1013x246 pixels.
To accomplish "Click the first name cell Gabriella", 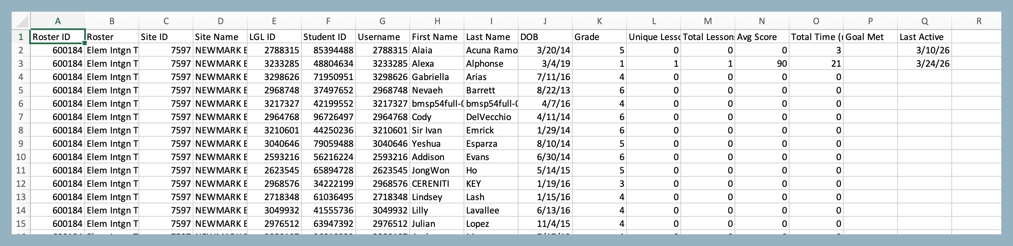I will point(437,77).
